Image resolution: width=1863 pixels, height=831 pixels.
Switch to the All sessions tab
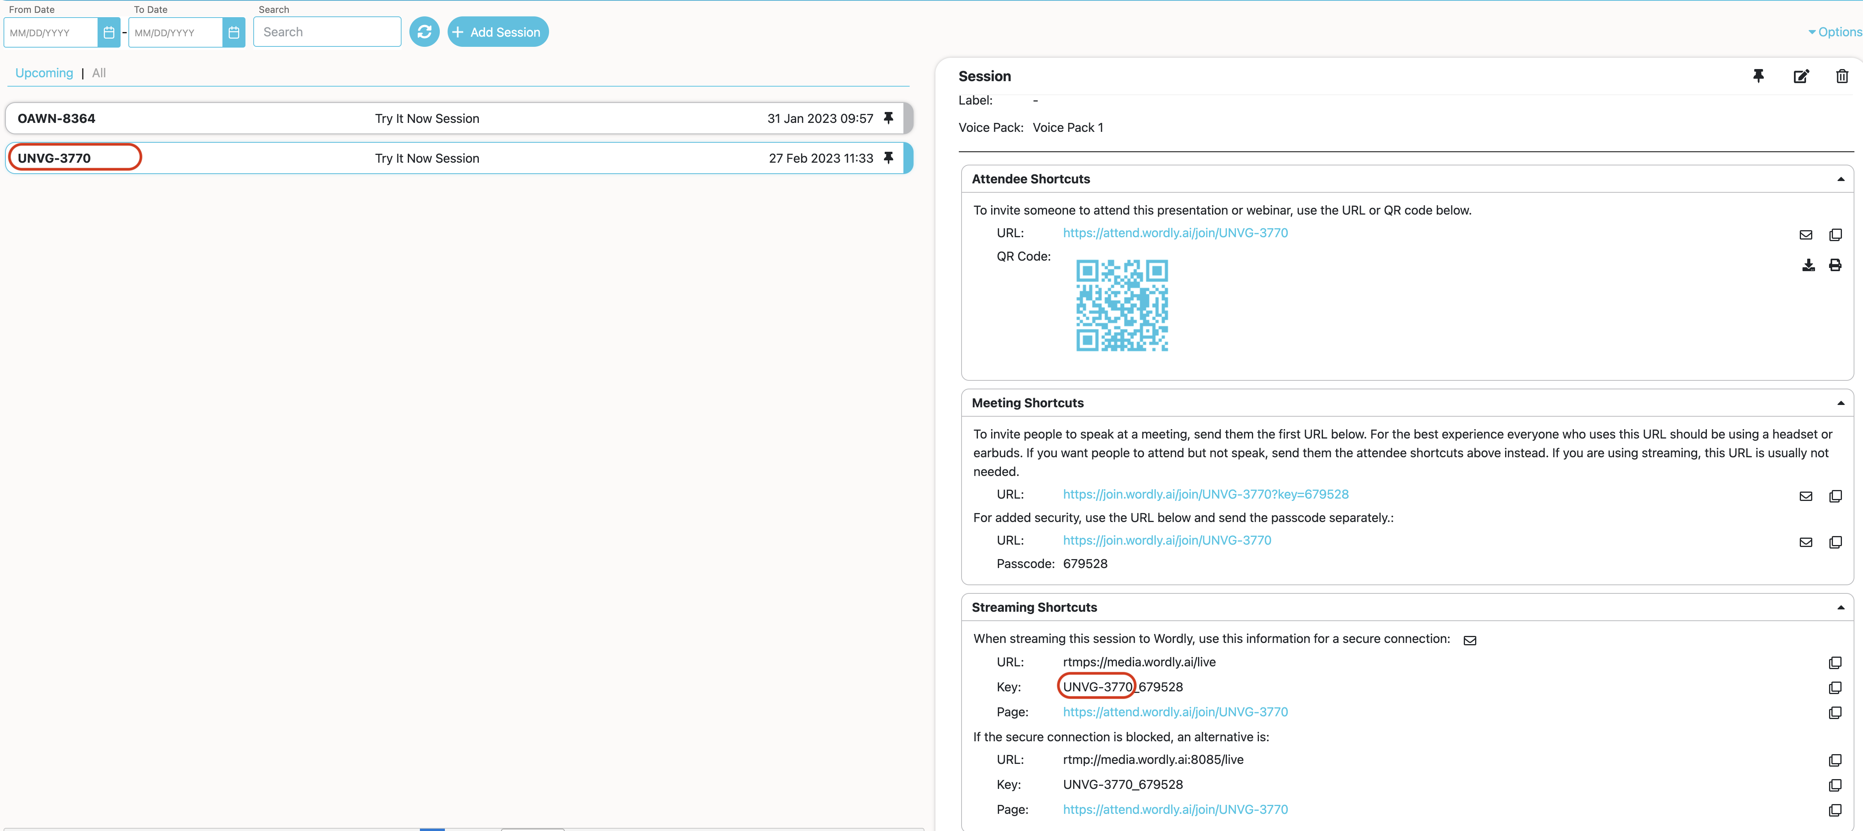tap(99, 73)
